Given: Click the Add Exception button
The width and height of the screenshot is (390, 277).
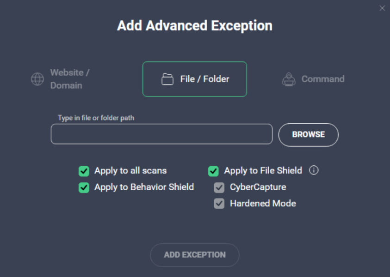Looking at the screenshot, I should tap(194, 255).
